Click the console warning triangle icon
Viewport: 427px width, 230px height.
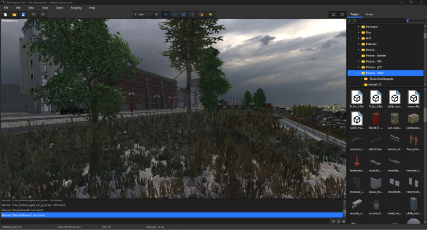pos(339,221)
